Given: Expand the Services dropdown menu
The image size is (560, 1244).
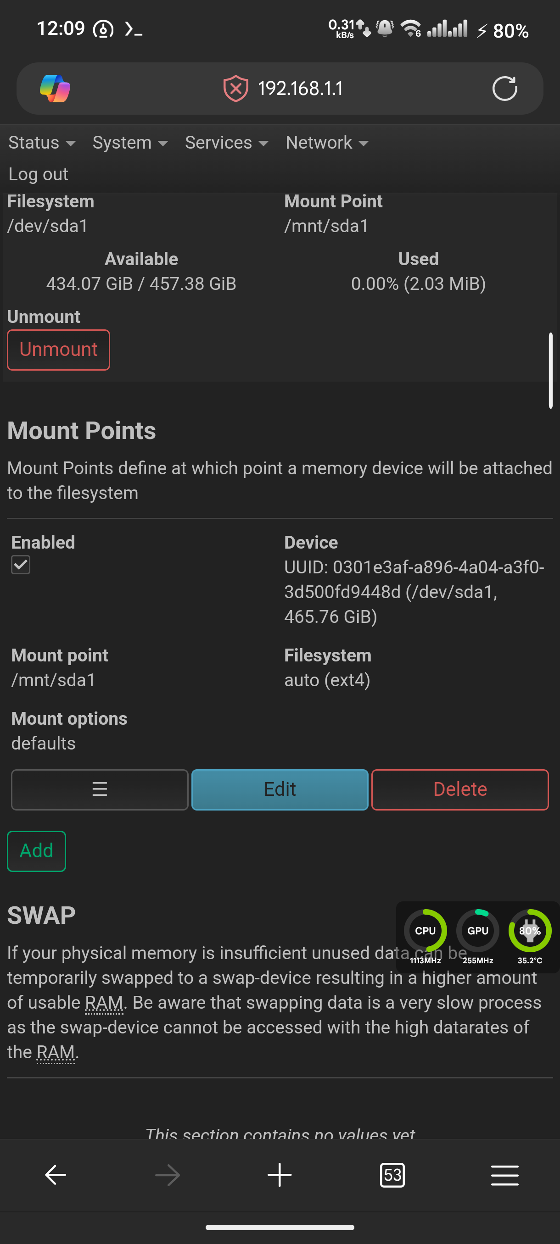Looking at the screenshot, I should [x=227, y=143].
